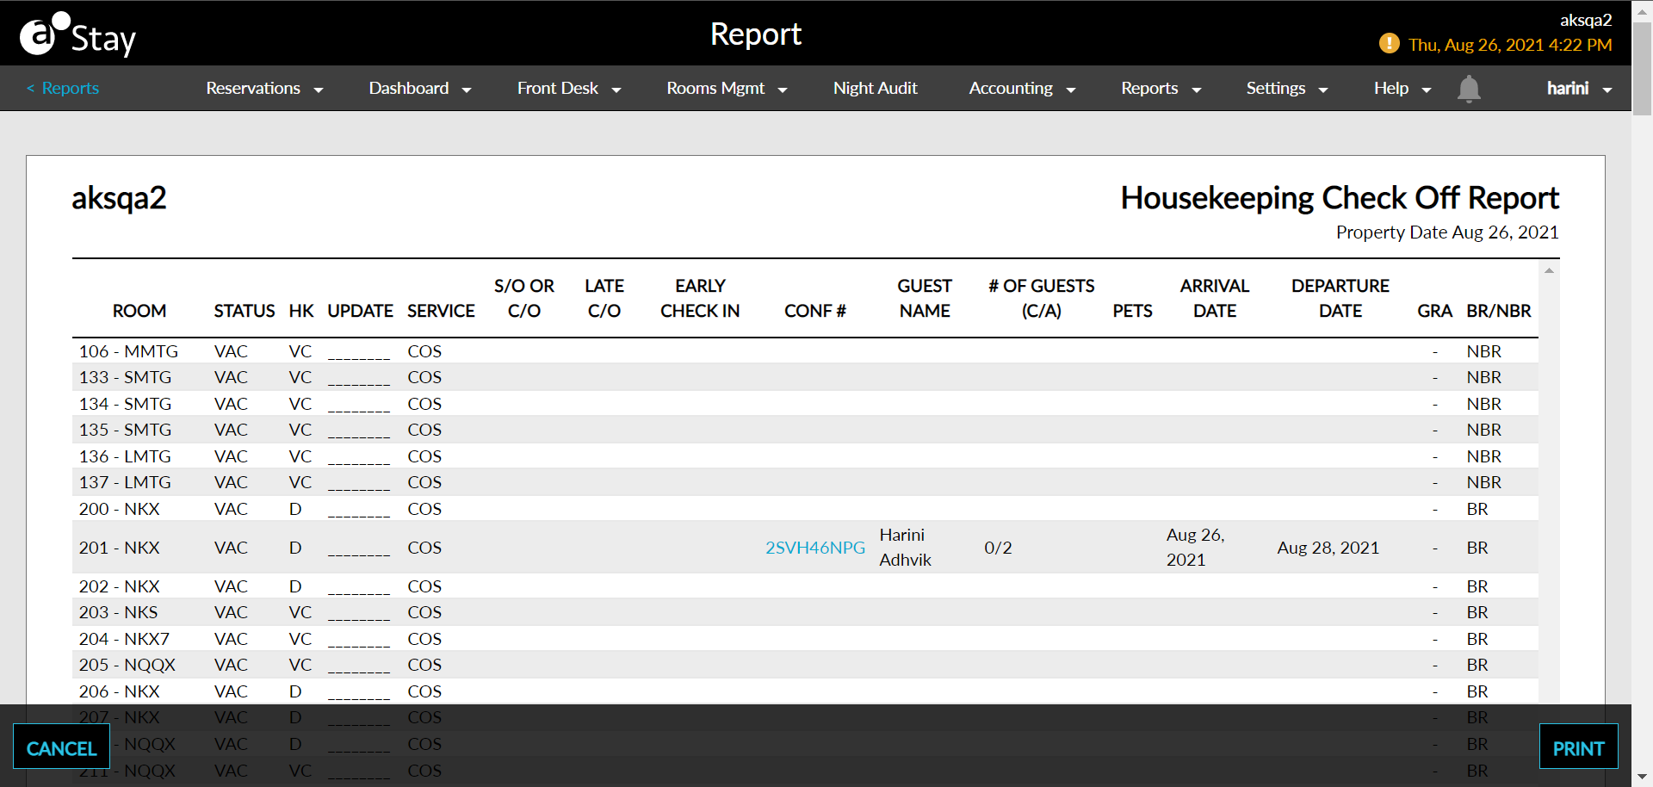Open confirmation number 2SVH46NPG
The width and height of the screenshot is (1653, 787).
(x=814, y=548)
